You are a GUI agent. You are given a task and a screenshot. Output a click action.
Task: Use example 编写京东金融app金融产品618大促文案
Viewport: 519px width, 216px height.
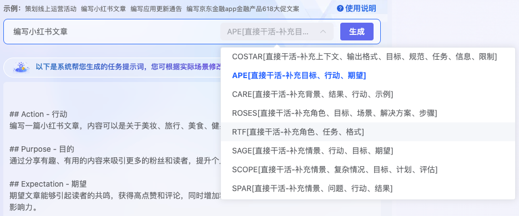(243, 9)
